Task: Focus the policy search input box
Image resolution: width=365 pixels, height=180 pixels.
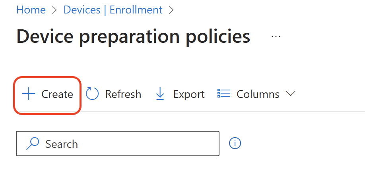Action: 118,144
